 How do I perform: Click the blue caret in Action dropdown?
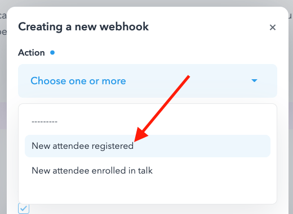(x=254, y=81)
